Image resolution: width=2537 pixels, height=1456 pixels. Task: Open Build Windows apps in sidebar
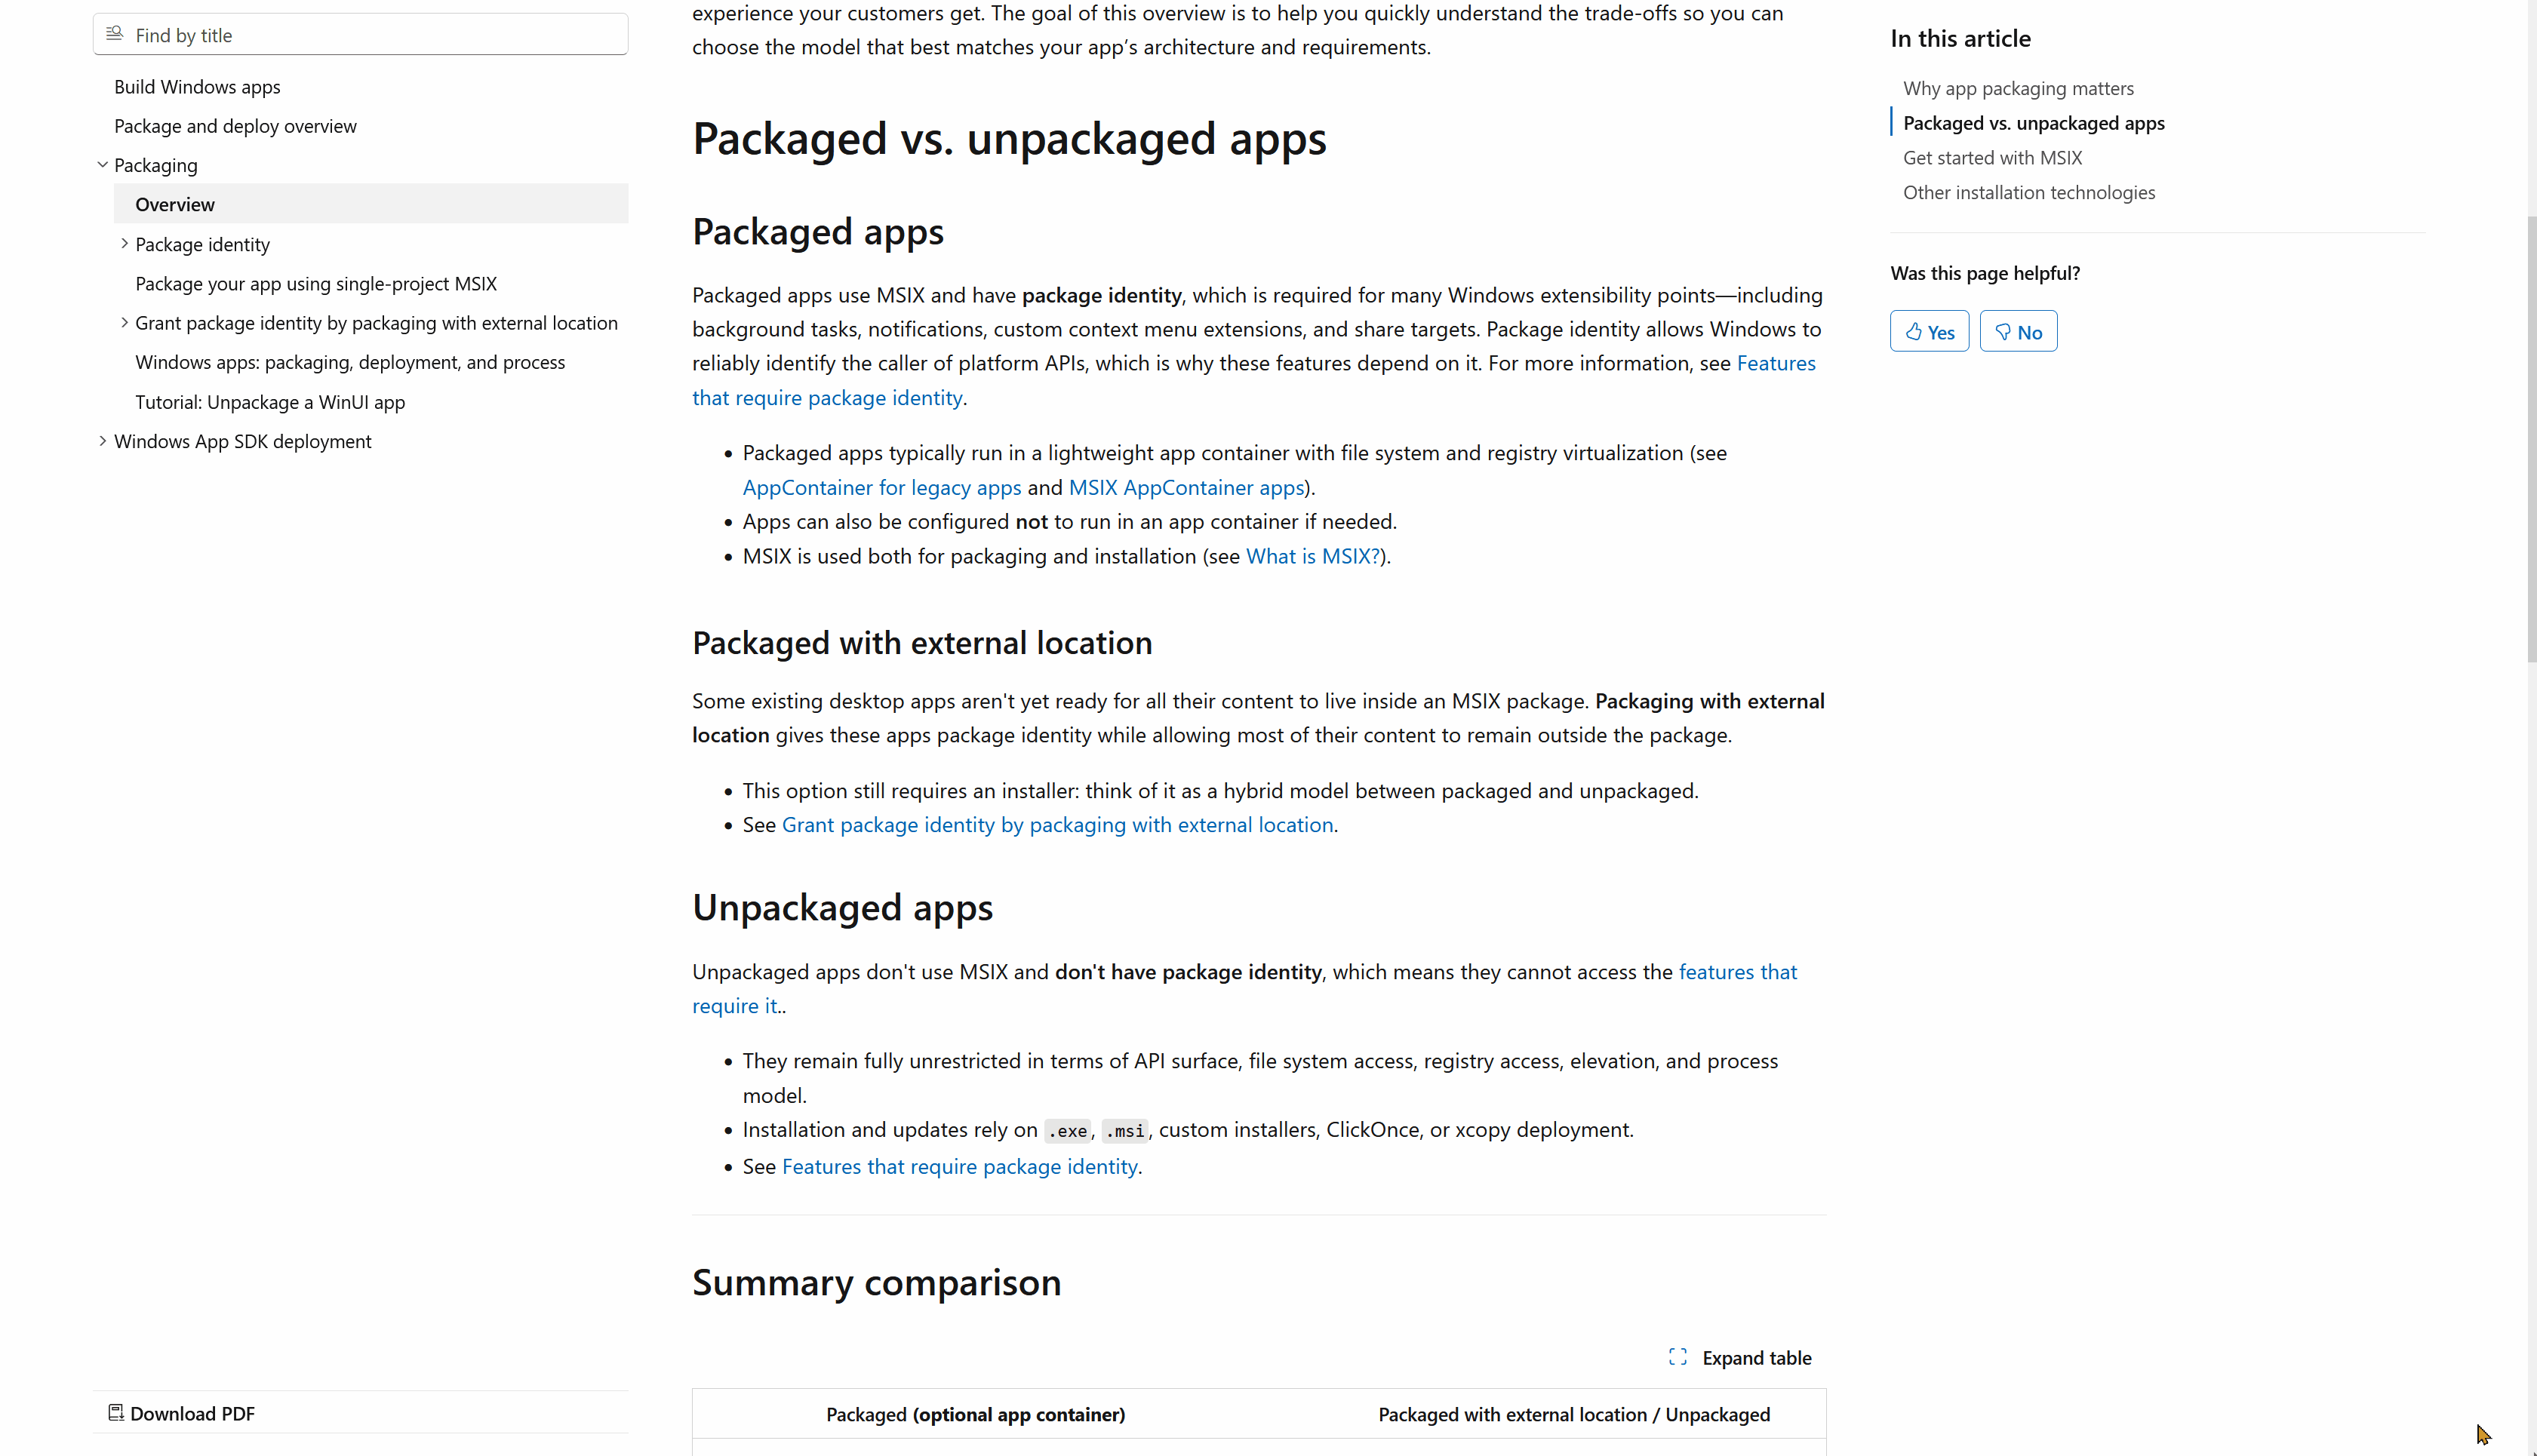tap(197, 87)
